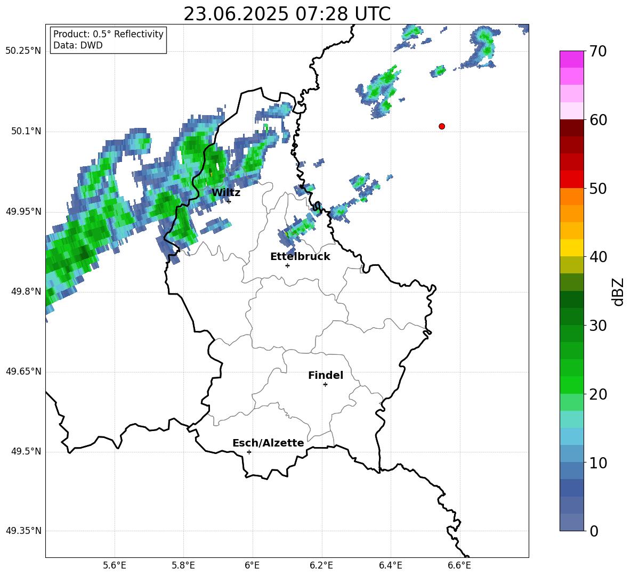Click the 70 tick label on colorbar
This screenshot has height=576, width=631.
tap(598, 51)
